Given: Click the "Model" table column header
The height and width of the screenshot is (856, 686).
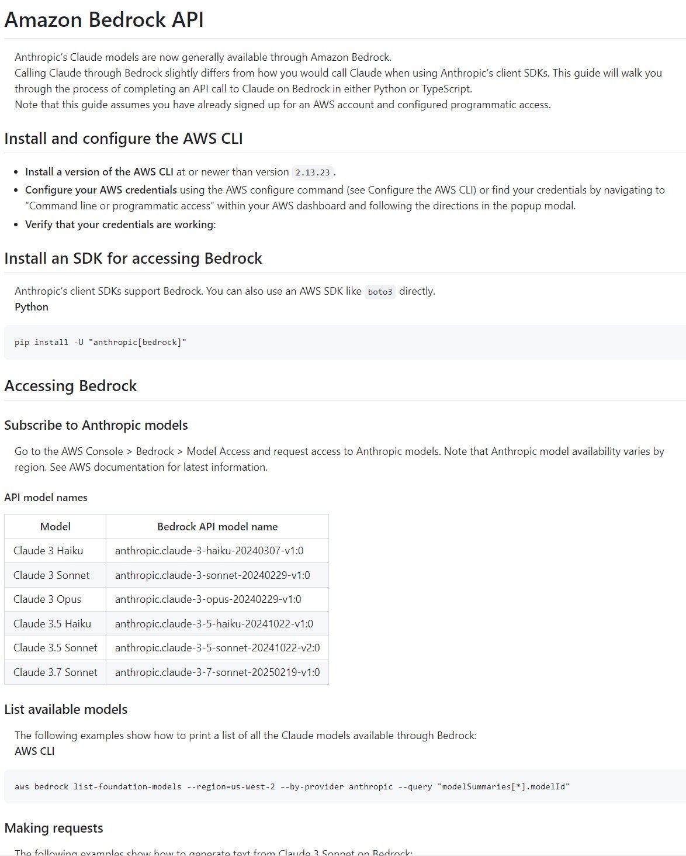Looking at the screenshot, I should pos(56,527).
